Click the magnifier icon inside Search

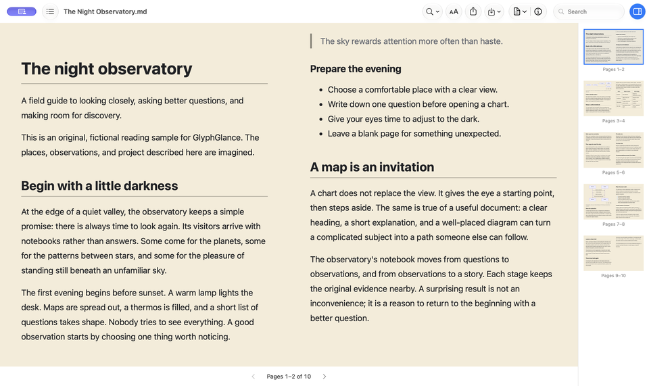(x=561, y=11)
